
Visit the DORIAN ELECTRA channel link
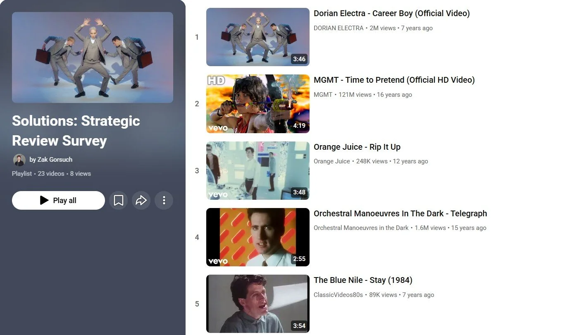(x=338, y=28)
